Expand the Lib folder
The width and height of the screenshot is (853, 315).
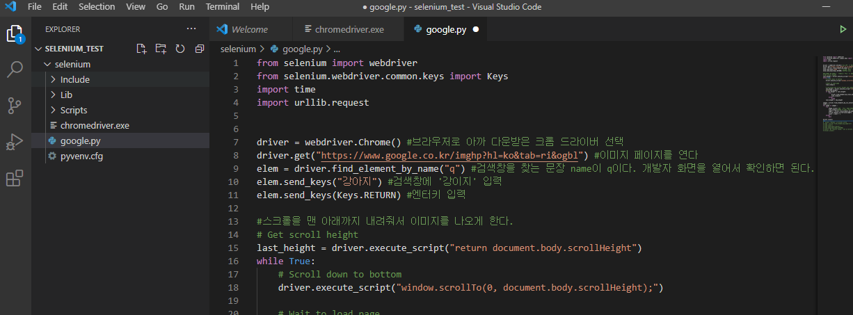point(54,95)
